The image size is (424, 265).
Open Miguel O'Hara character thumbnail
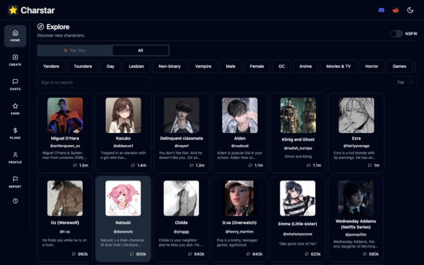(65, 115)
